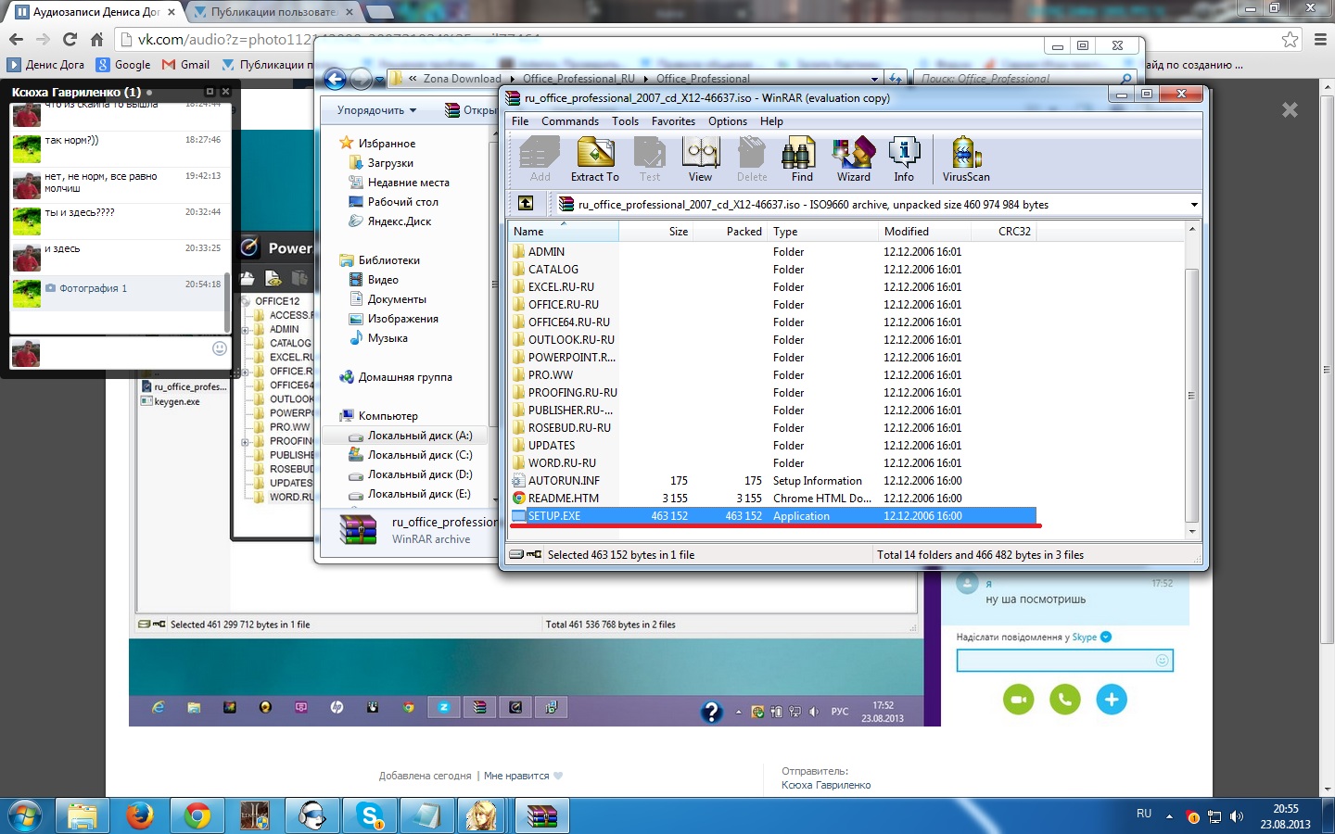This screenshot has height=834, width=1335.
Task: Open sender link Ксюха Гавриленко
Action: [826, 785]
